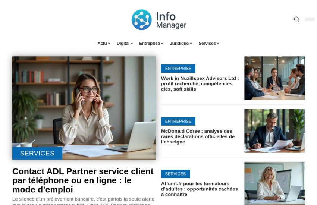Open Work in Nuzillspex Advisors Ltd article
This screenshot has width=317, height=205.
coord(200,83)
